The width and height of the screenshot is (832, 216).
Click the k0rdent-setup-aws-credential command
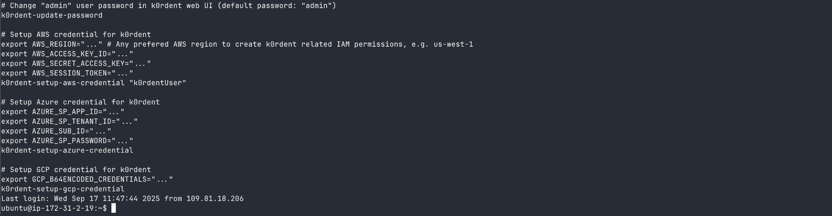[63, 83]
